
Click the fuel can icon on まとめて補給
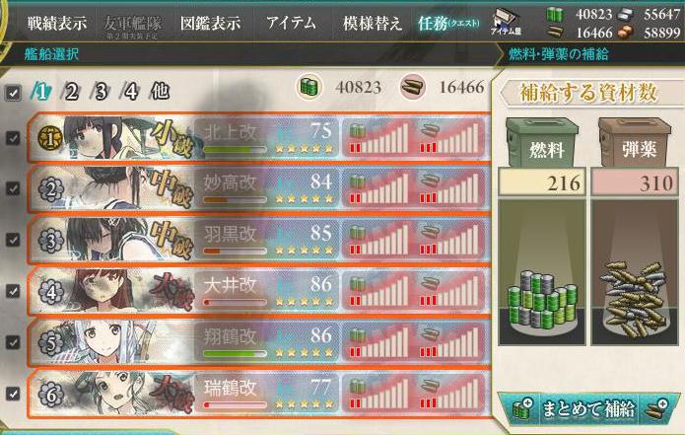click(x=522, y=409)
